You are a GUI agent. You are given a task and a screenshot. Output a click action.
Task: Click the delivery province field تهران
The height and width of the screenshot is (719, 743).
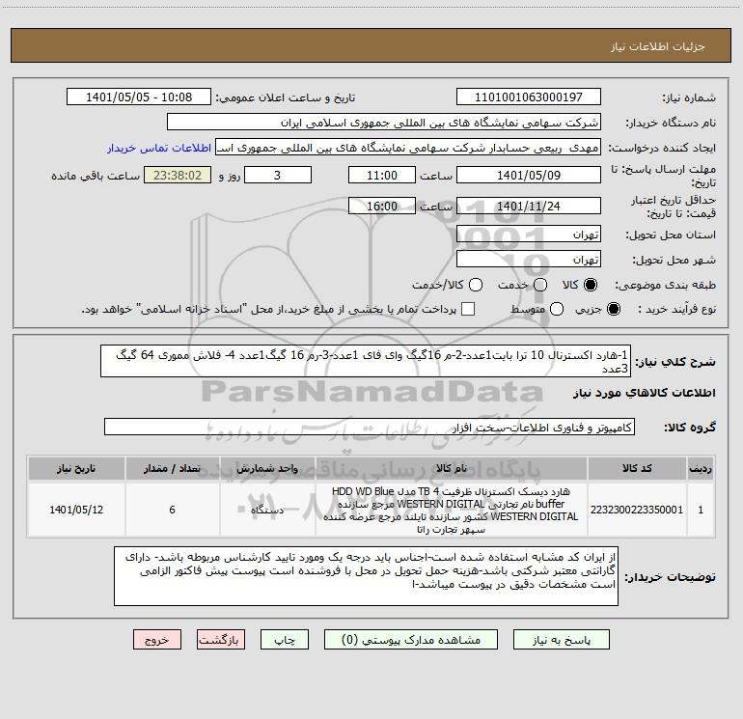click(529, 235)
